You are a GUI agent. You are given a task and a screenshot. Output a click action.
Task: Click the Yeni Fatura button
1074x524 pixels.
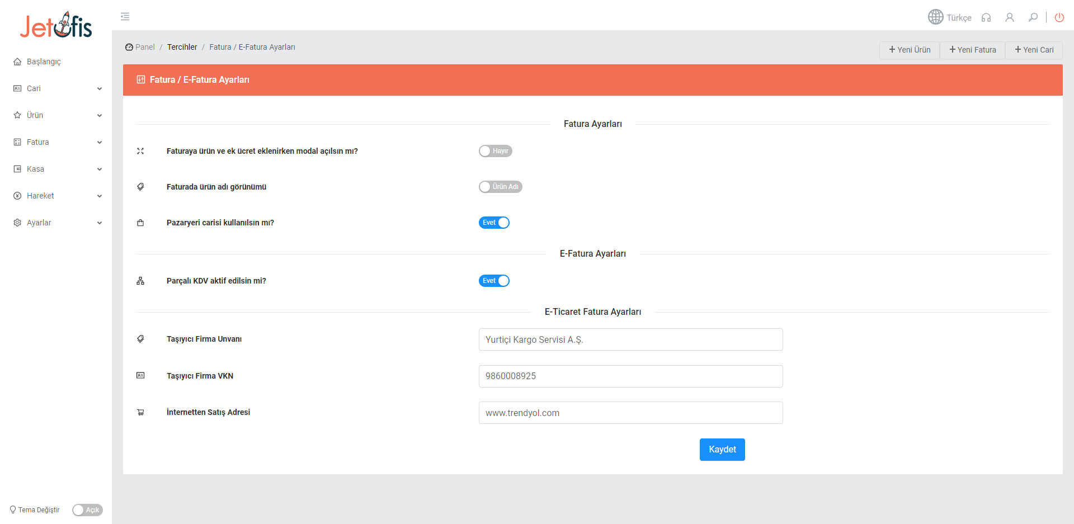pos(973,50)
